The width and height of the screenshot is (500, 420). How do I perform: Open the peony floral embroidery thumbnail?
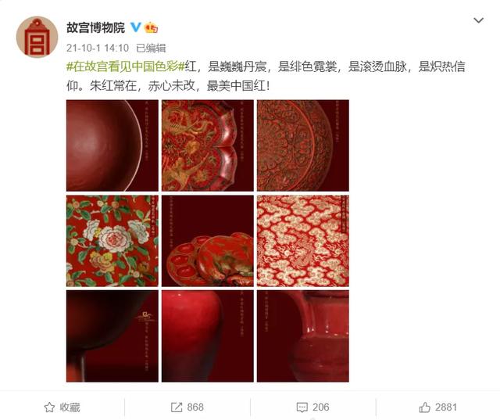[112, 241]
